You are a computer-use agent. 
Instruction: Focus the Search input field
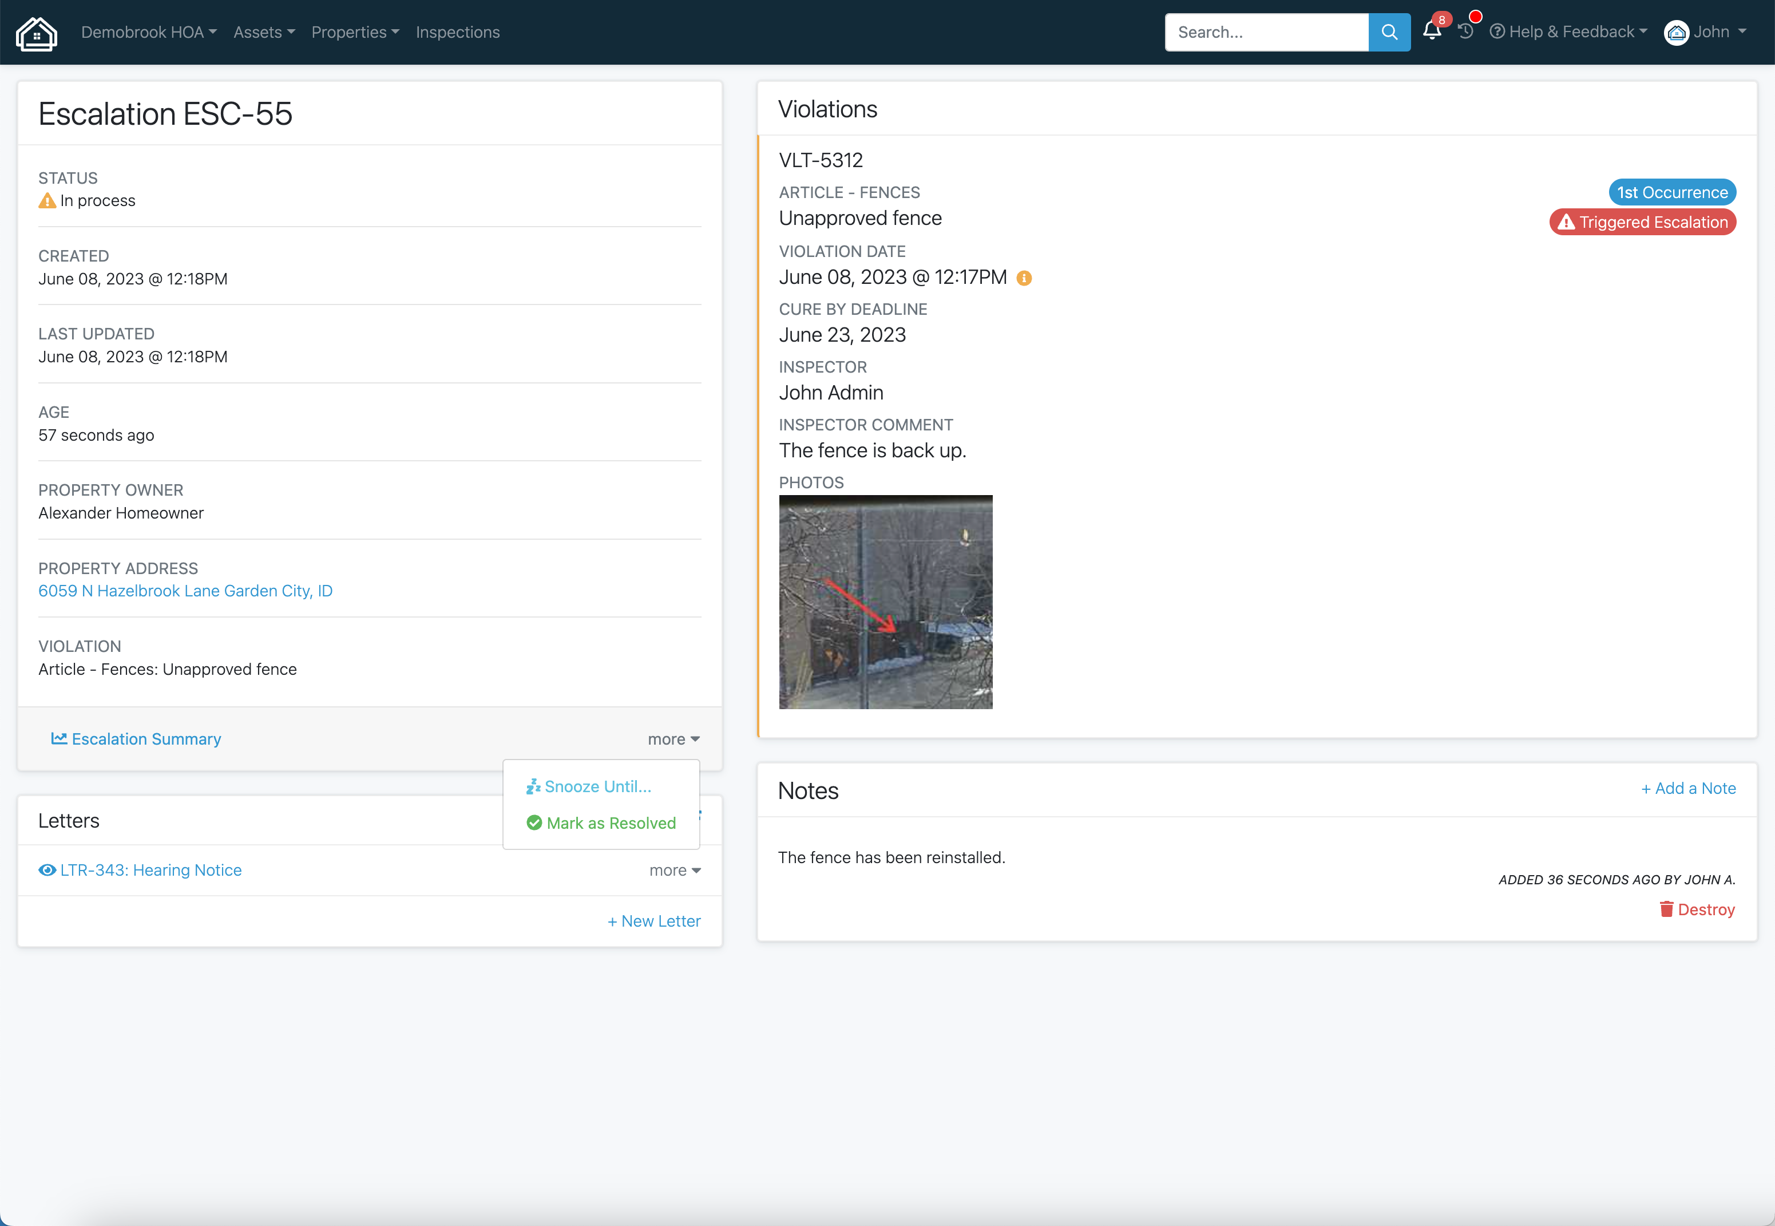1267,32
